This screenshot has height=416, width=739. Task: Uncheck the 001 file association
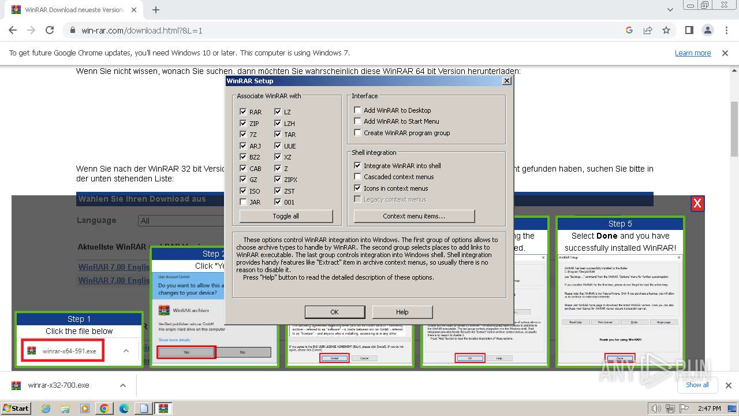[278, 202]
